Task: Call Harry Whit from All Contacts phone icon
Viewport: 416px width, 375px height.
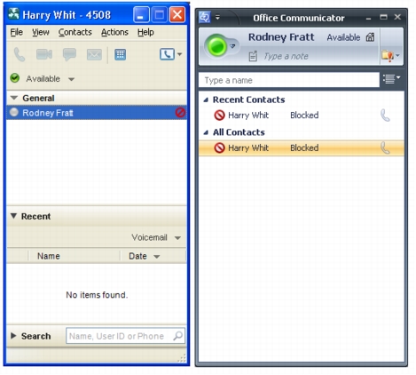Action: point(385,148)
